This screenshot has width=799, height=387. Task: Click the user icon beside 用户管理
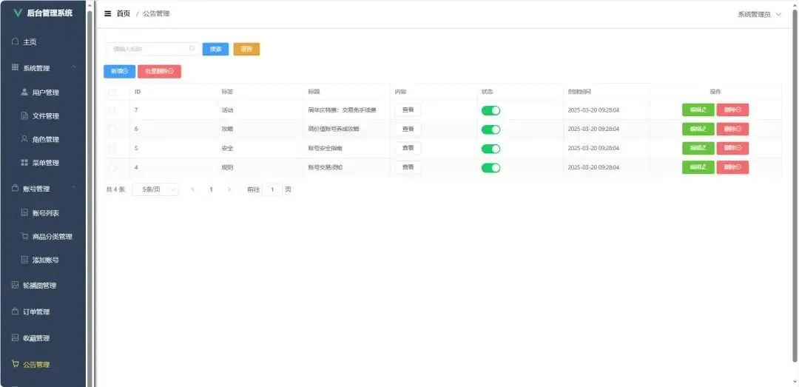[24, 92]
